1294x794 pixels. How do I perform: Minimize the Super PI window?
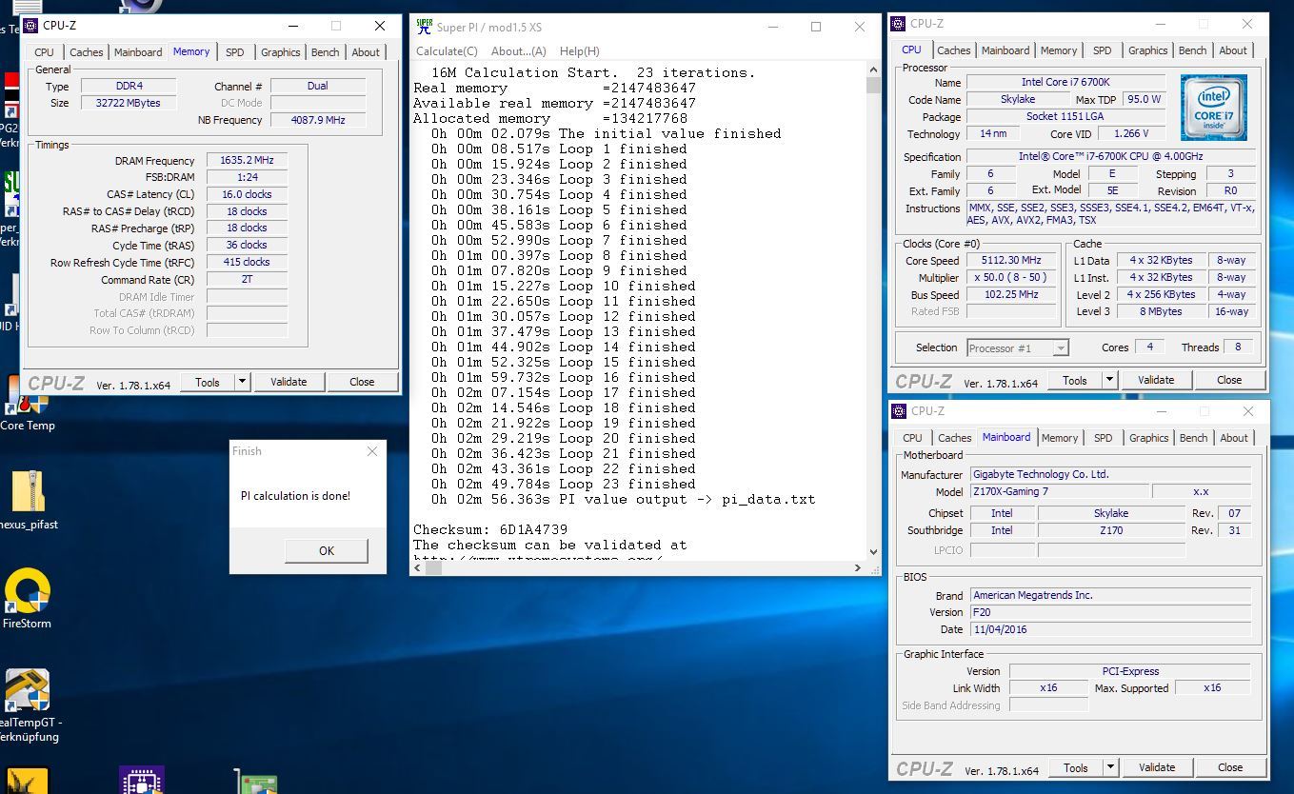[771, 27]
